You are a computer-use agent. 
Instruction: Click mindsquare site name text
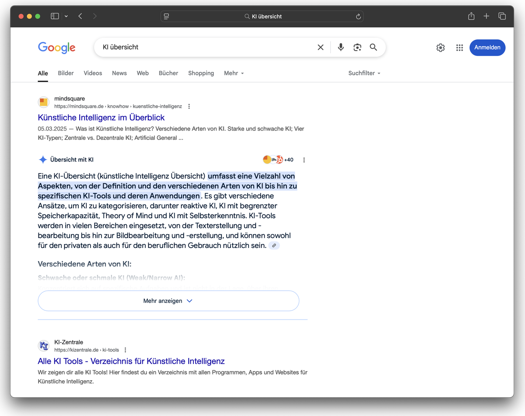click(x=70, y=99)
